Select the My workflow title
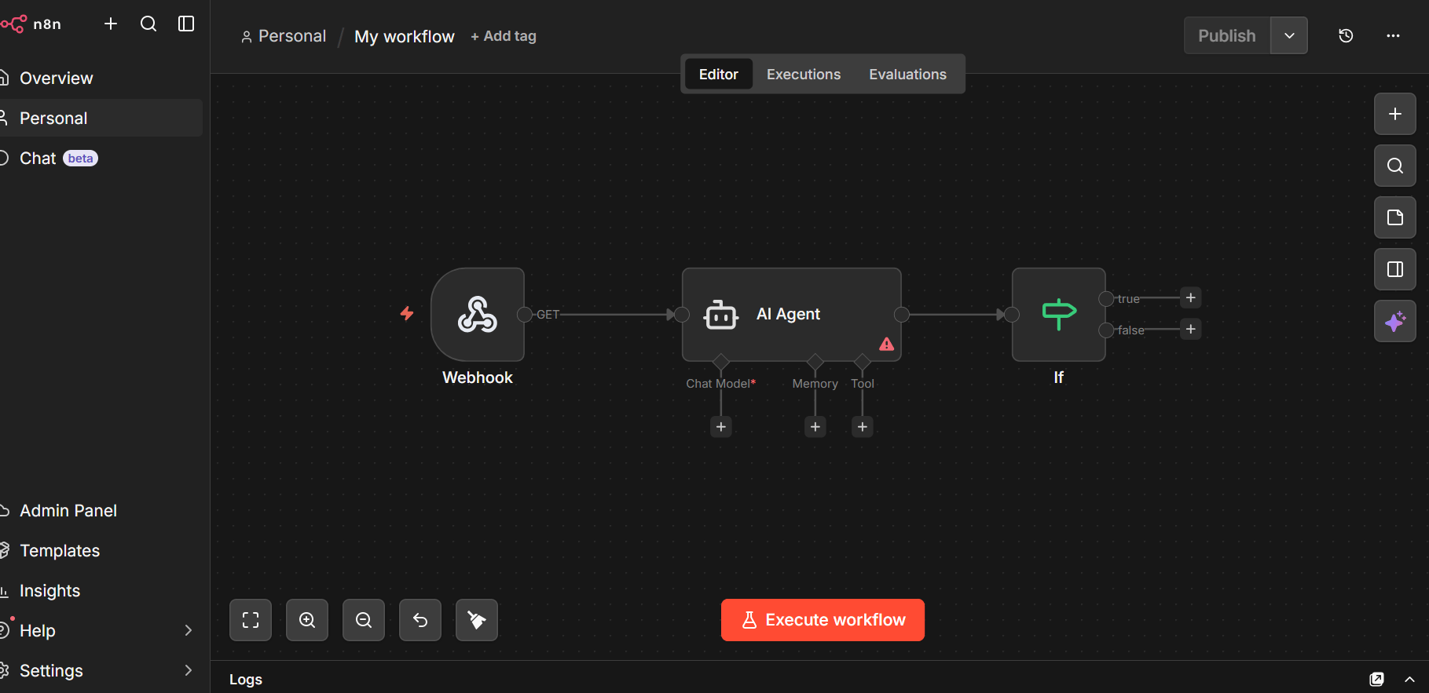The height and width of the screenshot is (693, 1429). (405, 36)
